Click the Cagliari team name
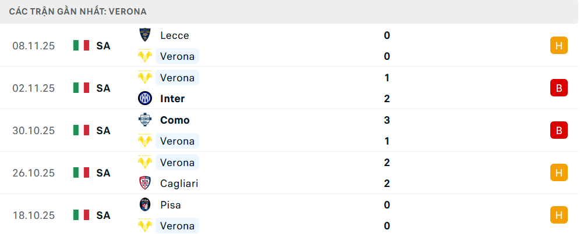The width and height of the screenshot is (580, 234). click(179, 183)
